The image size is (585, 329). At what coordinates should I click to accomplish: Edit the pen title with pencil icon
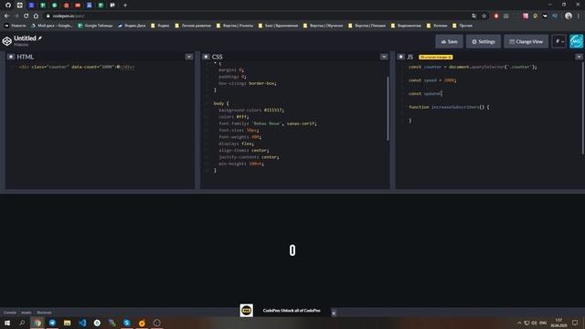click(x=40, y=38)
